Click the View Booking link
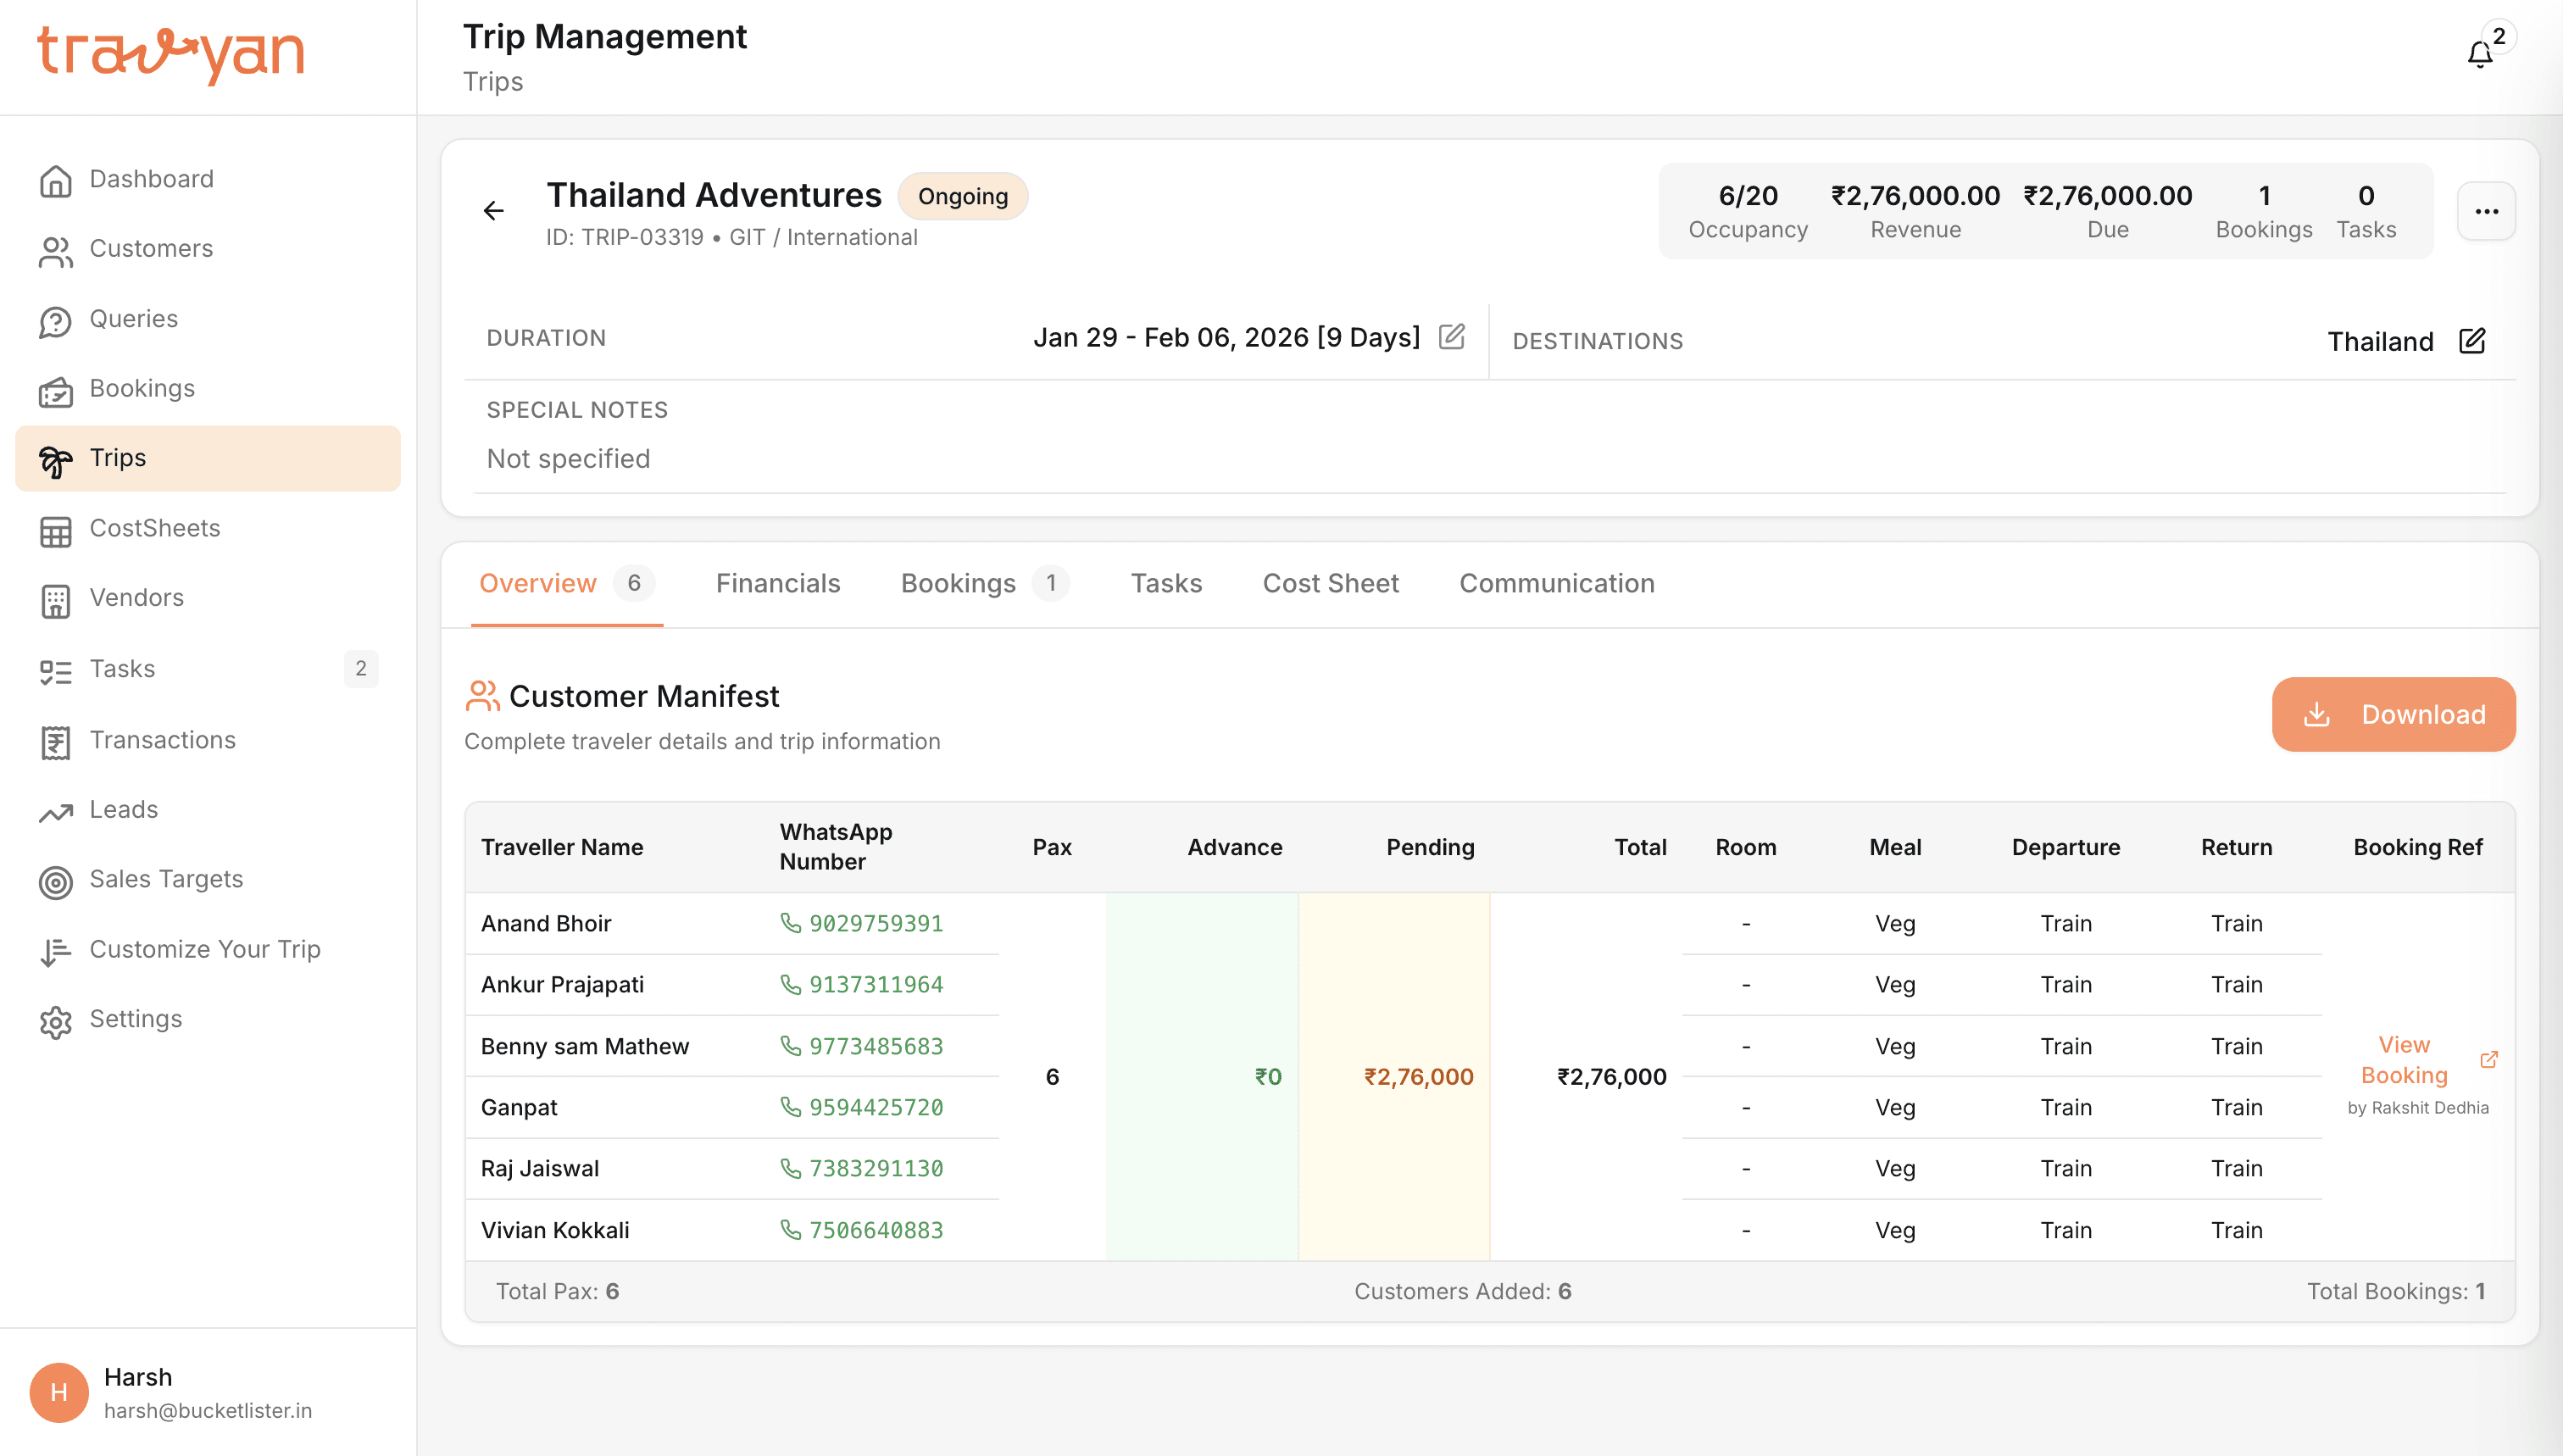This screenshot has height=1456, width=2563. point(2404,1060)
